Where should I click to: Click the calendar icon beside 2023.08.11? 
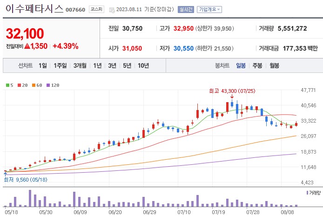coord(112,10)
